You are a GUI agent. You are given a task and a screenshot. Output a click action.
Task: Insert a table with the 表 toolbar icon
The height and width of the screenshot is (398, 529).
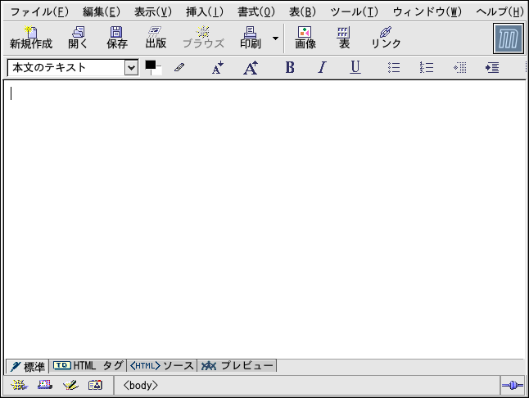344,38
